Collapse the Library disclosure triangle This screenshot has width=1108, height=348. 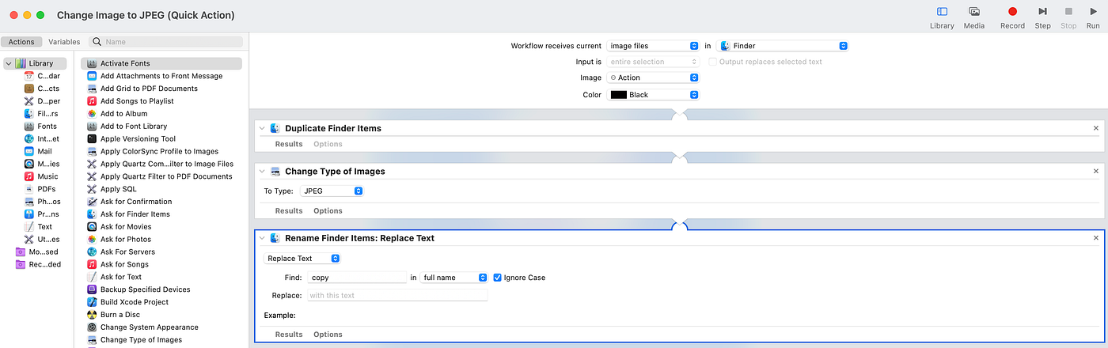8,63
